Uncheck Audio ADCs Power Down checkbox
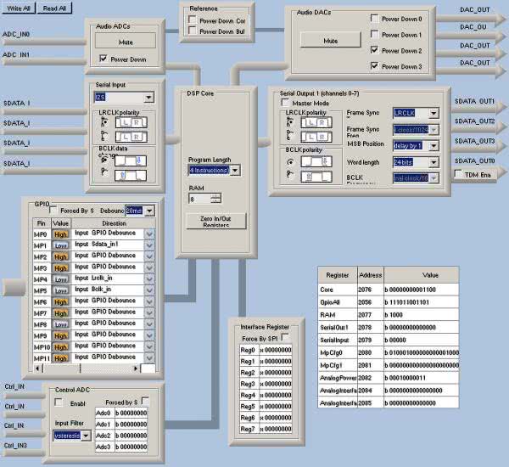Viewport: 509px width, 467px height. click(103, 59)
